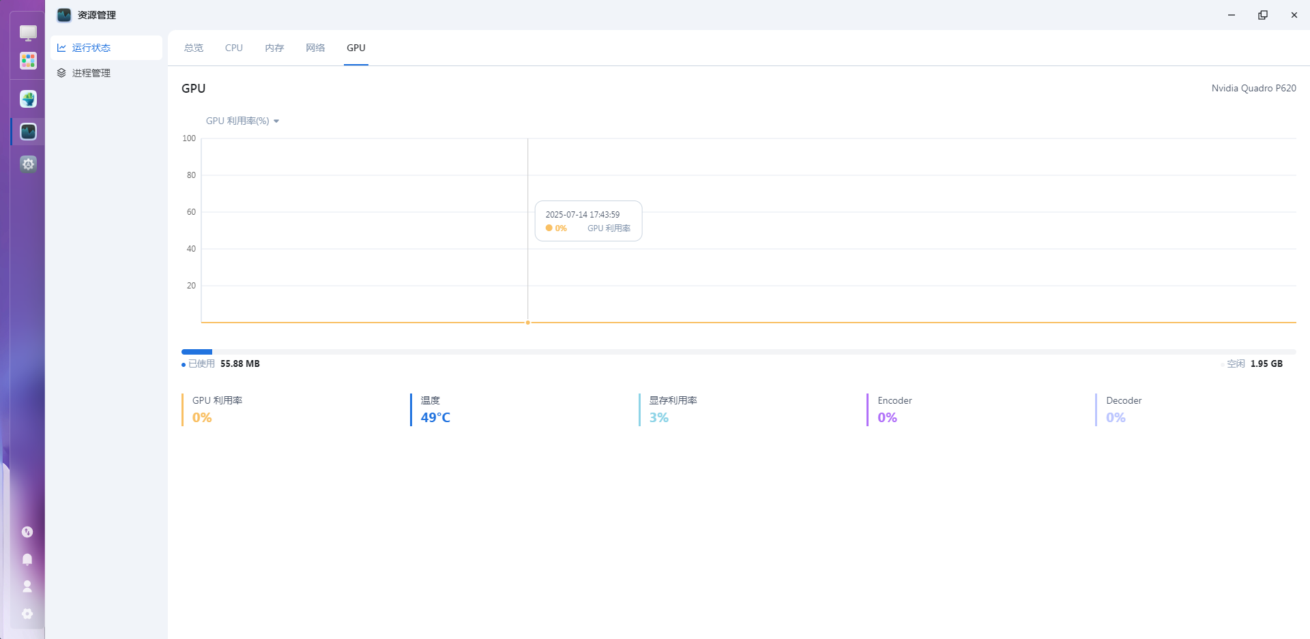Open the notifications bell icon
This screenshot has width=1310, height=639.
[27, 559]
